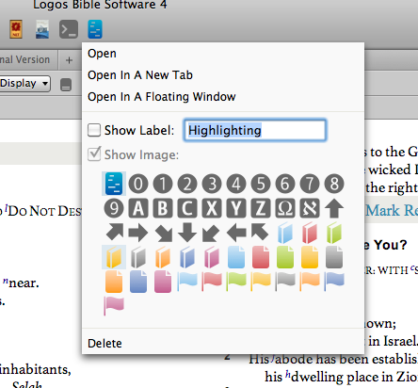Choose the light blue book icon
Screen dimensions: 418x388
(285, 233)
